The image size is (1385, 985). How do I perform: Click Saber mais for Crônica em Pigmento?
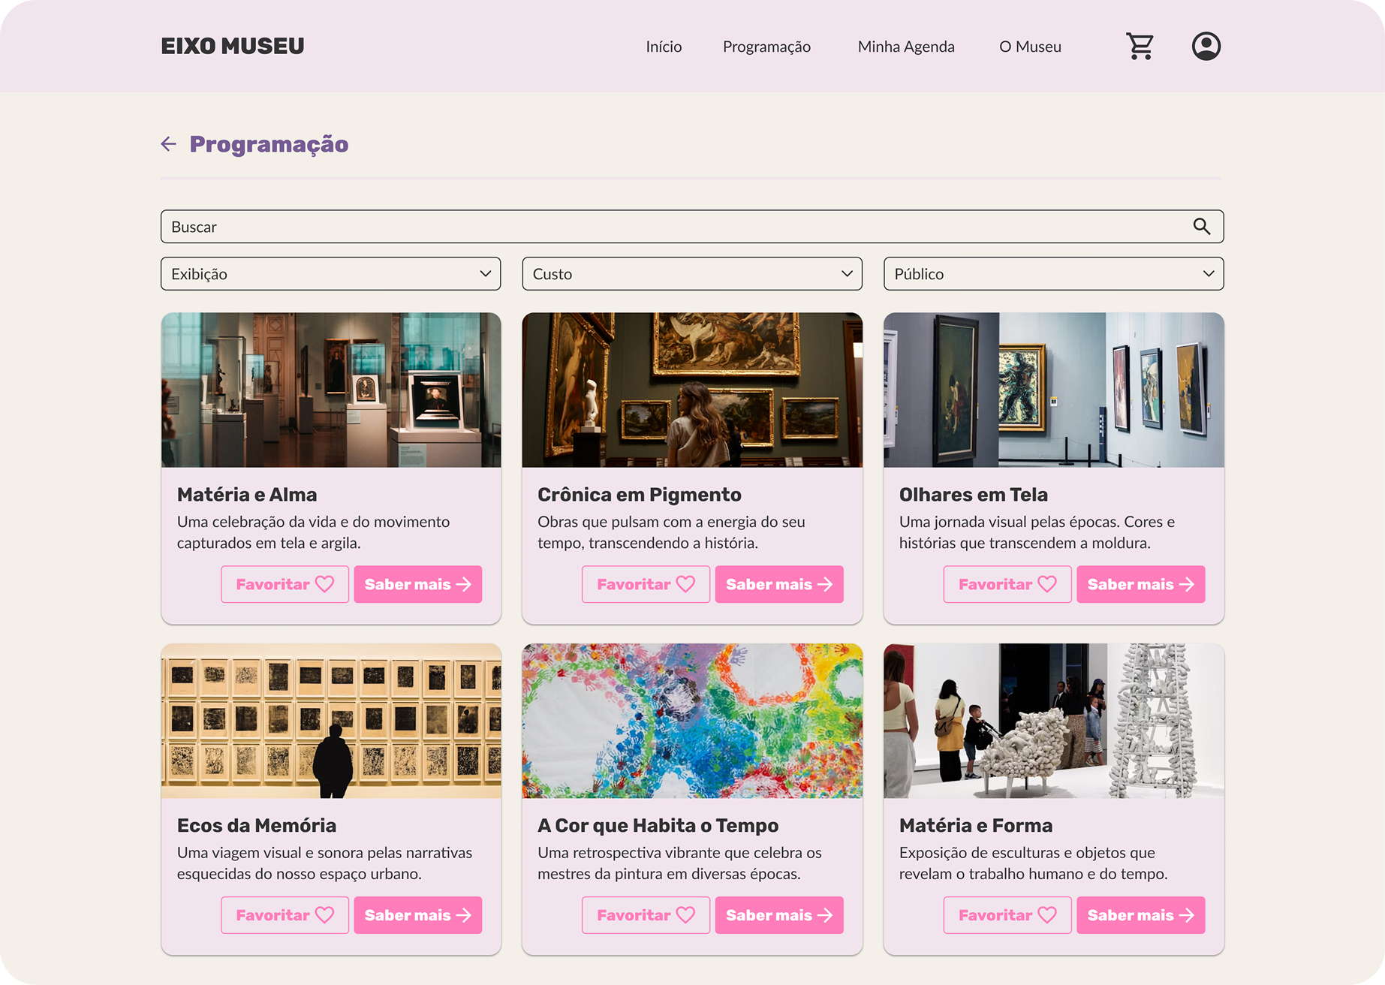tap(778, 584)
